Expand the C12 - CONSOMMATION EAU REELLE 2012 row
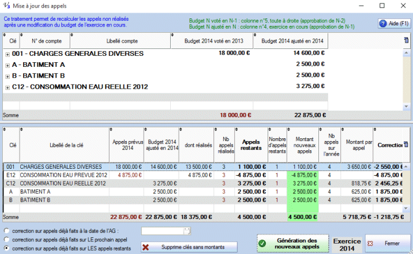The height and width of the screenshot is (254, 413). click(7, 88)
